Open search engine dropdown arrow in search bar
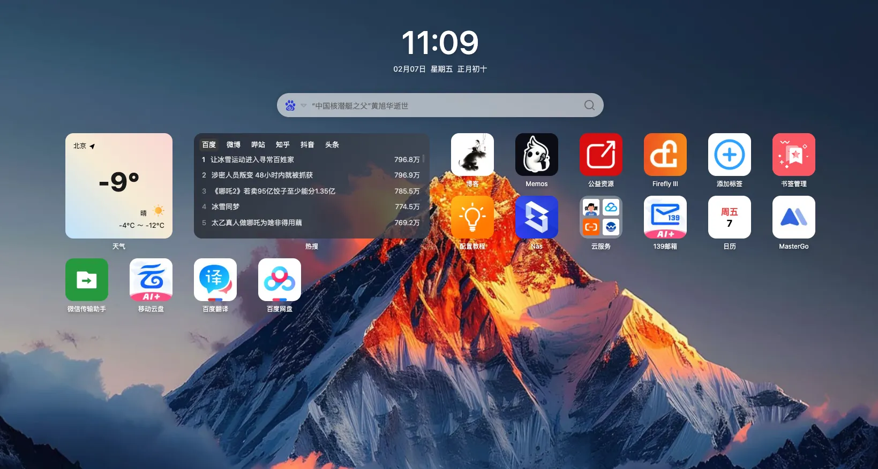The image size is (878, 469). pyautogui.click(x=304, y=105)
